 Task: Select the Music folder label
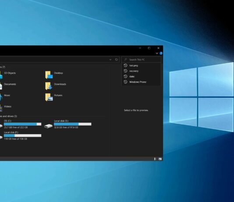pyautogui.click(x=7, y=95)
